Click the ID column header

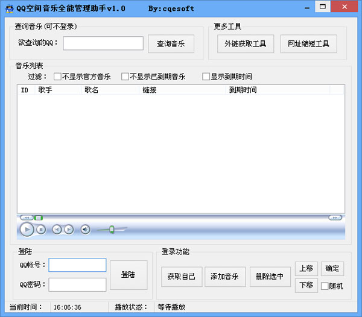tap(26, 90)
